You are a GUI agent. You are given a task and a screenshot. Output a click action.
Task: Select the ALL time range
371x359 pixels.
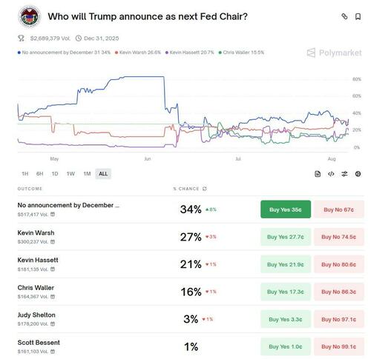[x=103, y=174]
